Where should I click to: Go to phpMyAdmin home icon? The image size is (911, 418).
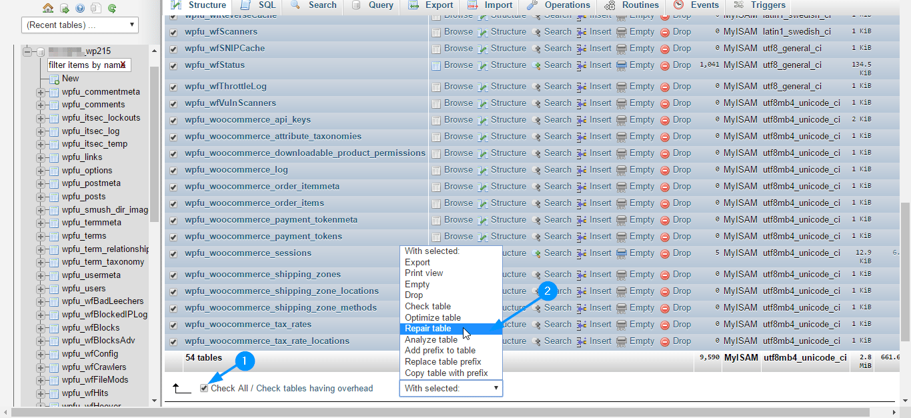(x=48, y=8)
